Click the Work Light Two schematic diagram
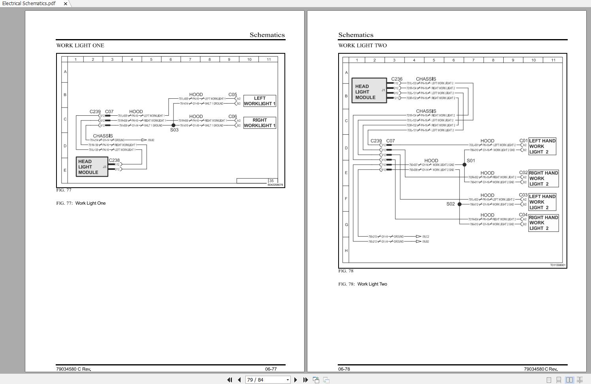 pos(452,160)
